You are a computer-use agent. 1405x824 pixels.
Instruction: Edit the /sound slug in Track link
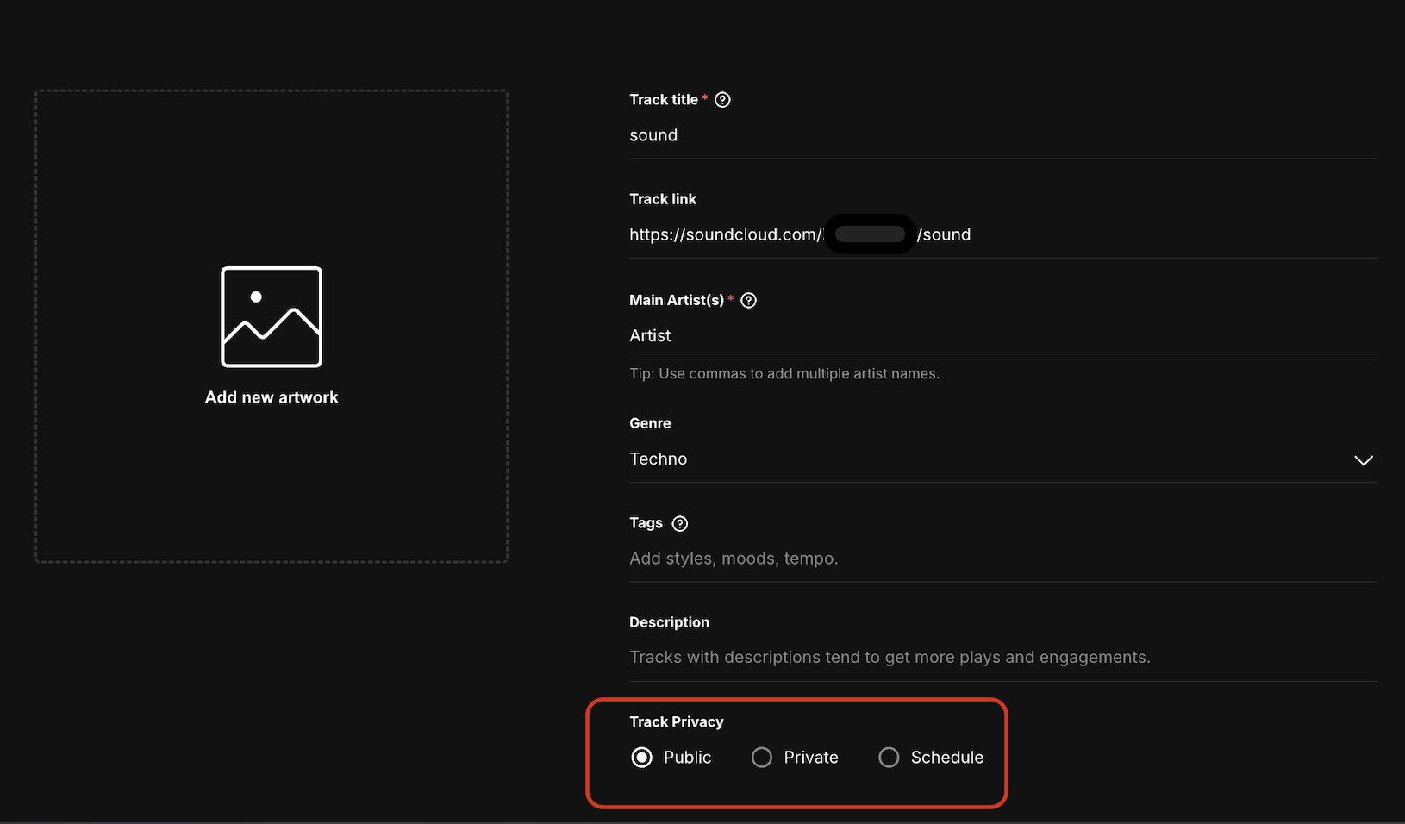tap(945, 234)
